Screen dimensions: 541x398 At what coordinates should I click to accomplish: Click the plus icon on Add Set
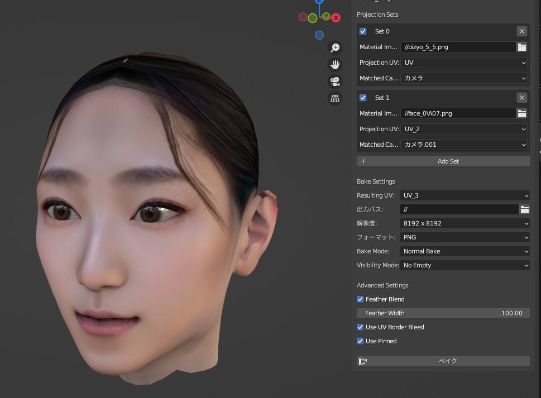363,161
